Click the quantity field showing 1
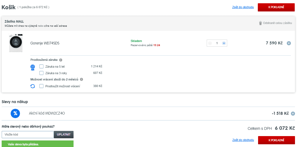 click(217, 43)
